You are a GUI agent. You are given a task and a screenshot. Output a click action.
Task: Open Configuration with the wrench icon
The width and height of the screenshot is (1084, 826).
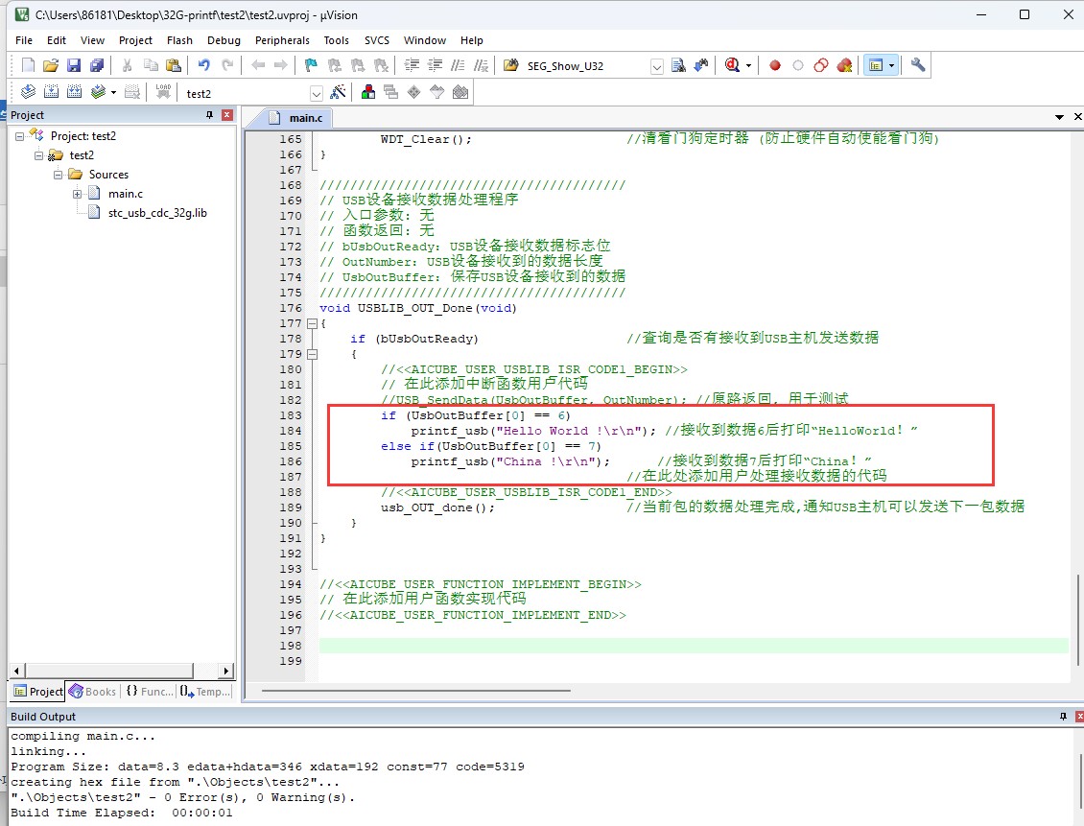click(918, 65)
